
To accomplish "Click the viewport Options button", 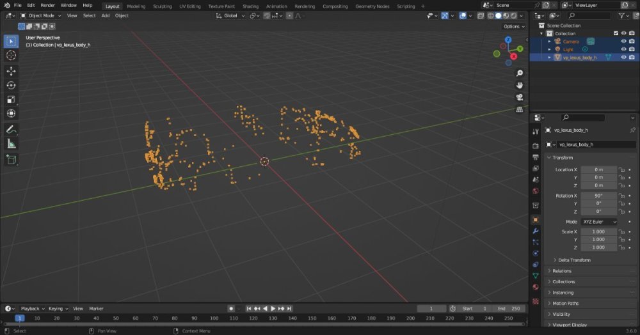I will (513, 26).
